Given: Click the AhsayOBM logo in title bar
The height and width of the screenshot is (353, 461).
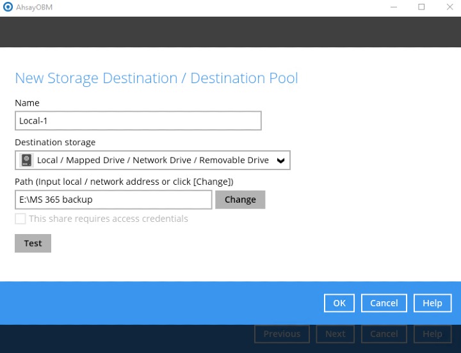Looking at the screenshot, I should click(8, 7).
